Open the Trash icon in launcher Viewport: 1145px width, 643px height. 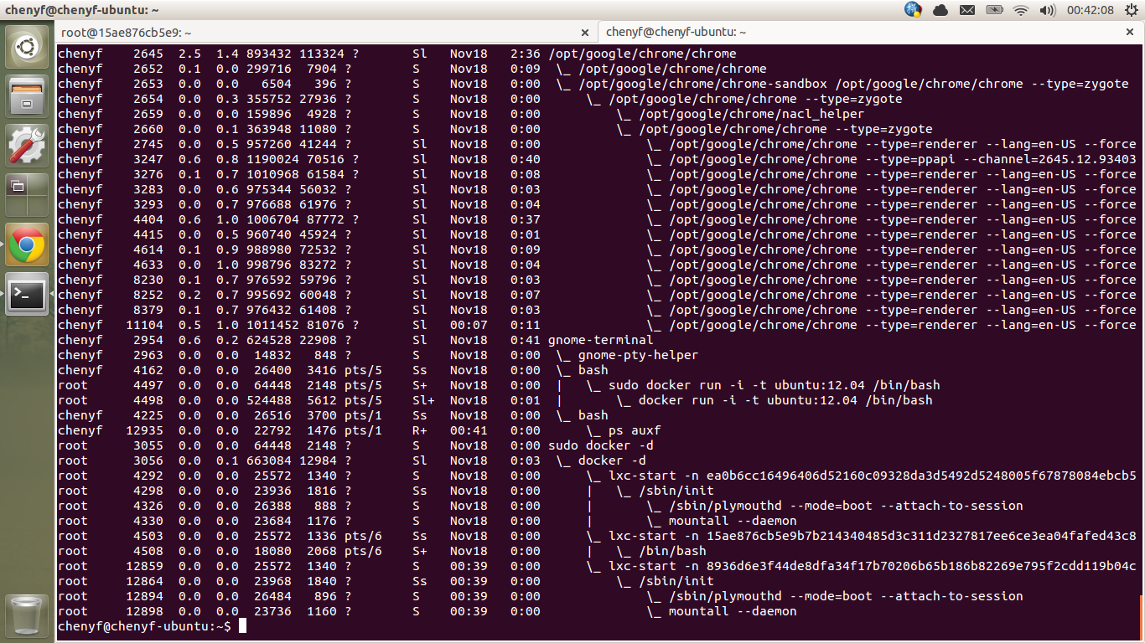(27, 615)
